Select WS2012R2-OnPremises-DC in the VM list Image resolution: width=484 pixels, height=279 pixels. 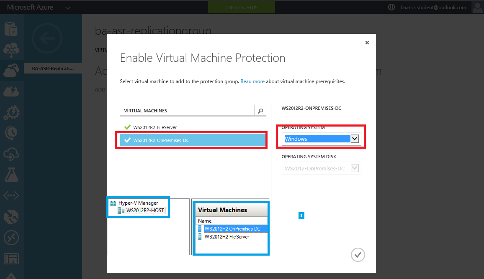[x=193, y=140]
